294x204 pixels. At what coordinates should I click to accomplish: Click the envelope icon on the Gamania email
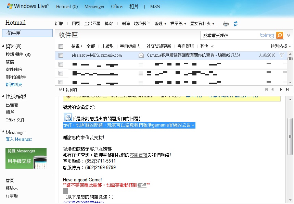point(141,55)
